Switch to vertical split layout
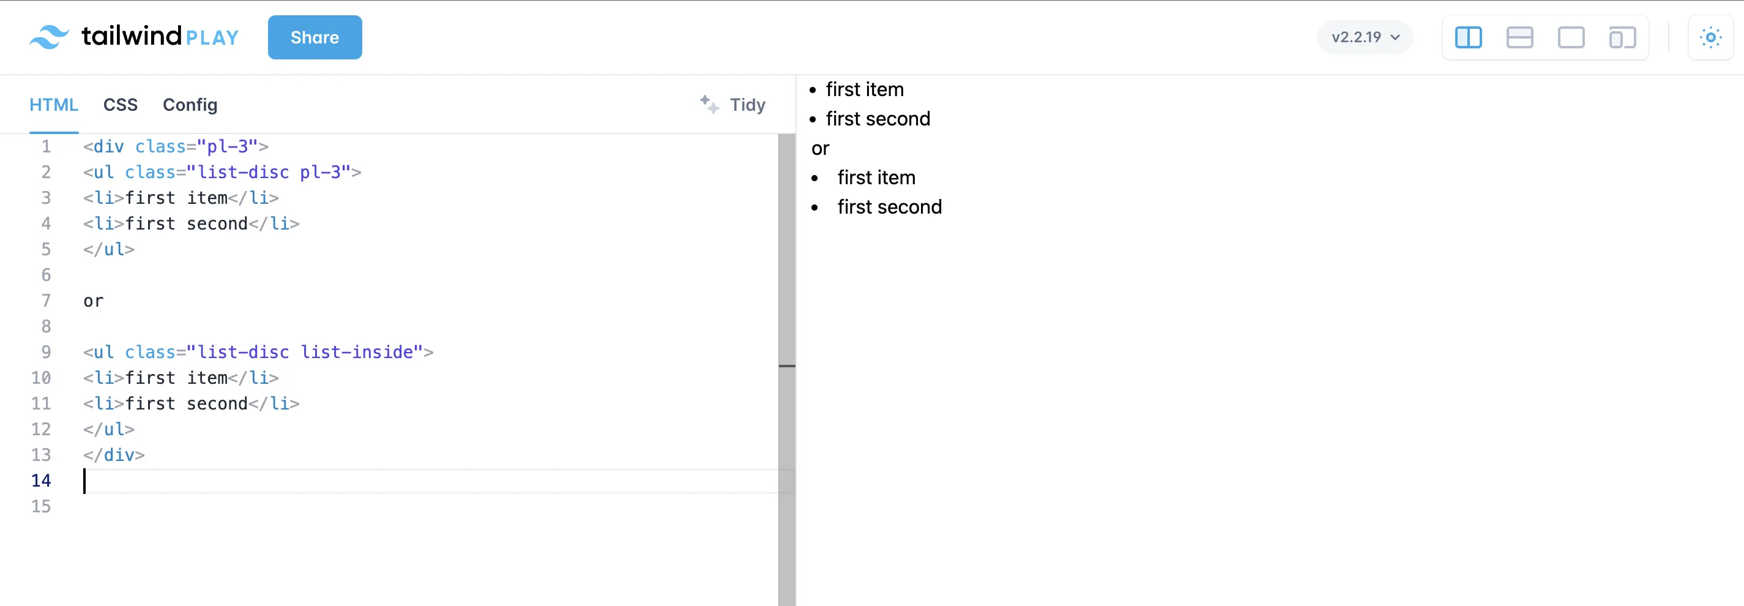 point(1468,37)
